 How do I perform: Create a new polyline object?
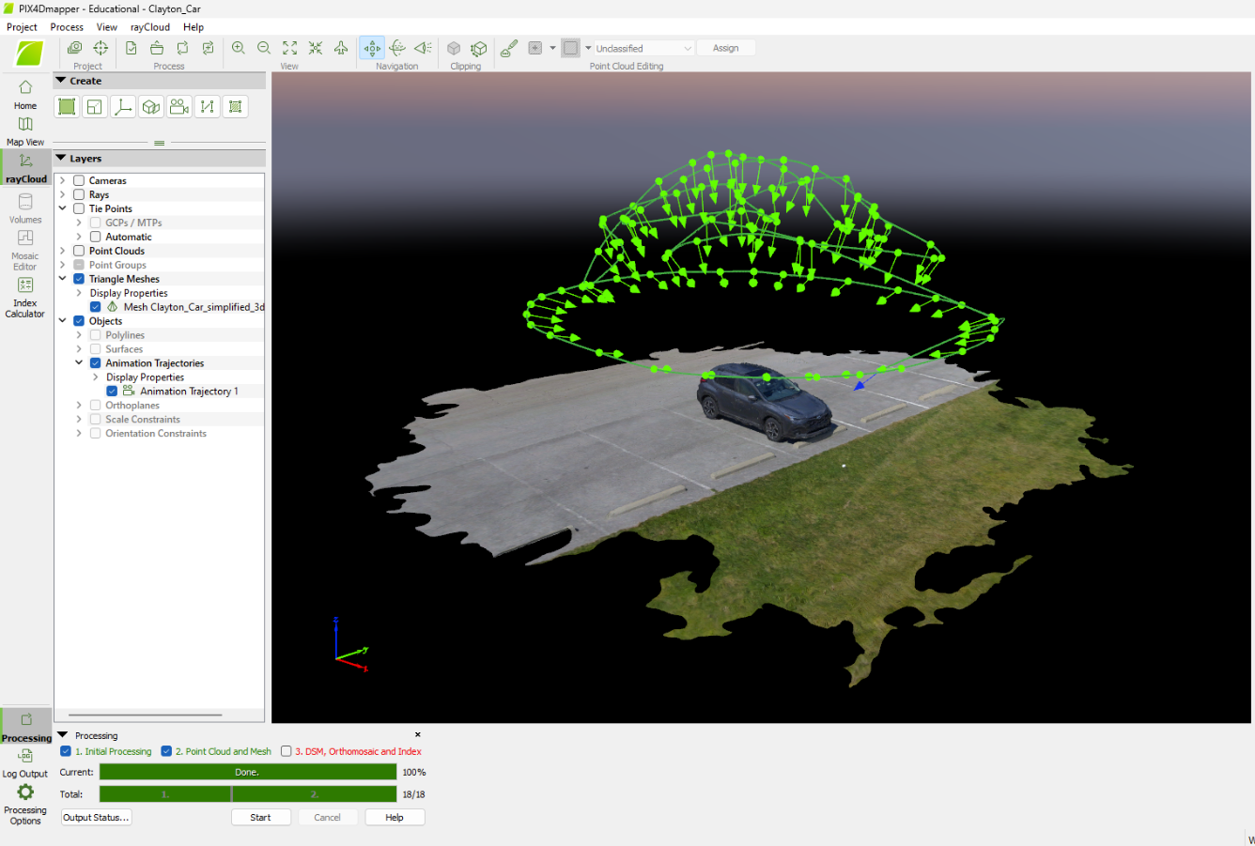(208, 107)
